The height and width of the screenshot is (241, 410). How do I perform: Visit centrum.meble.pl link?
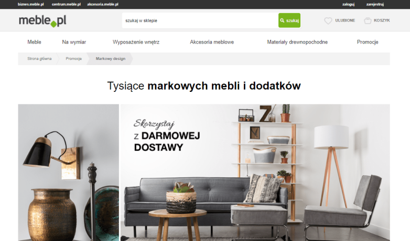click(66, 4)
